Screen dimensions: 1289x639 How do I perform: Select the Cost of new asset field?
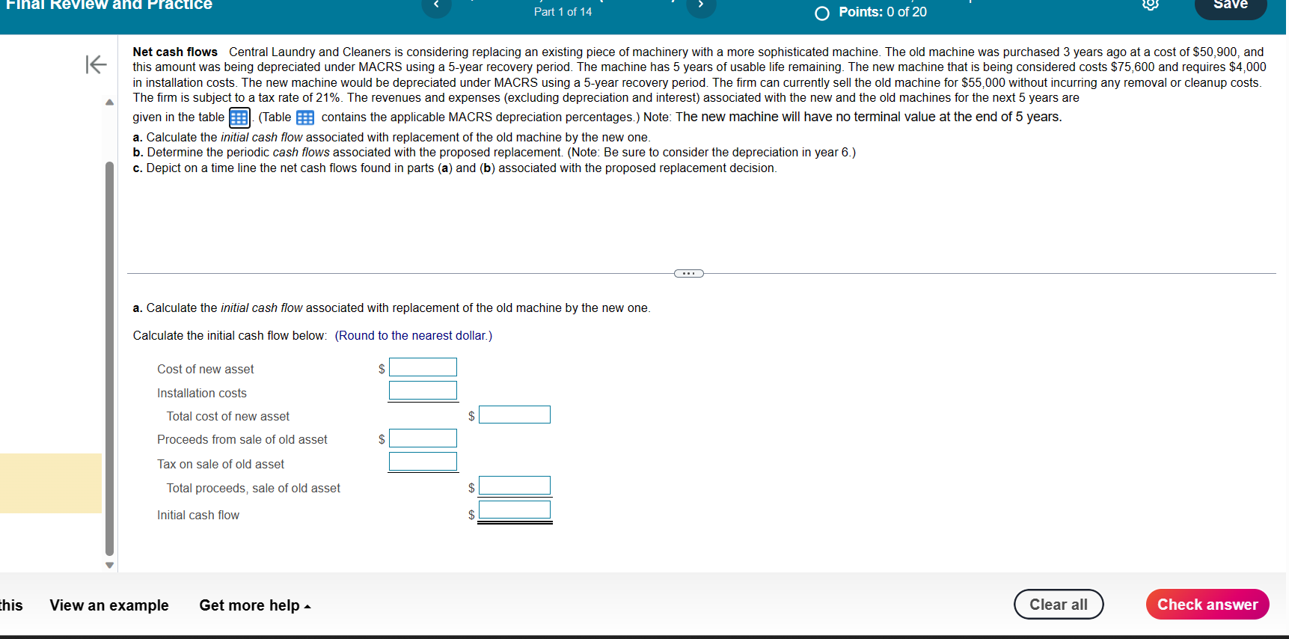[x=423, y=367]
